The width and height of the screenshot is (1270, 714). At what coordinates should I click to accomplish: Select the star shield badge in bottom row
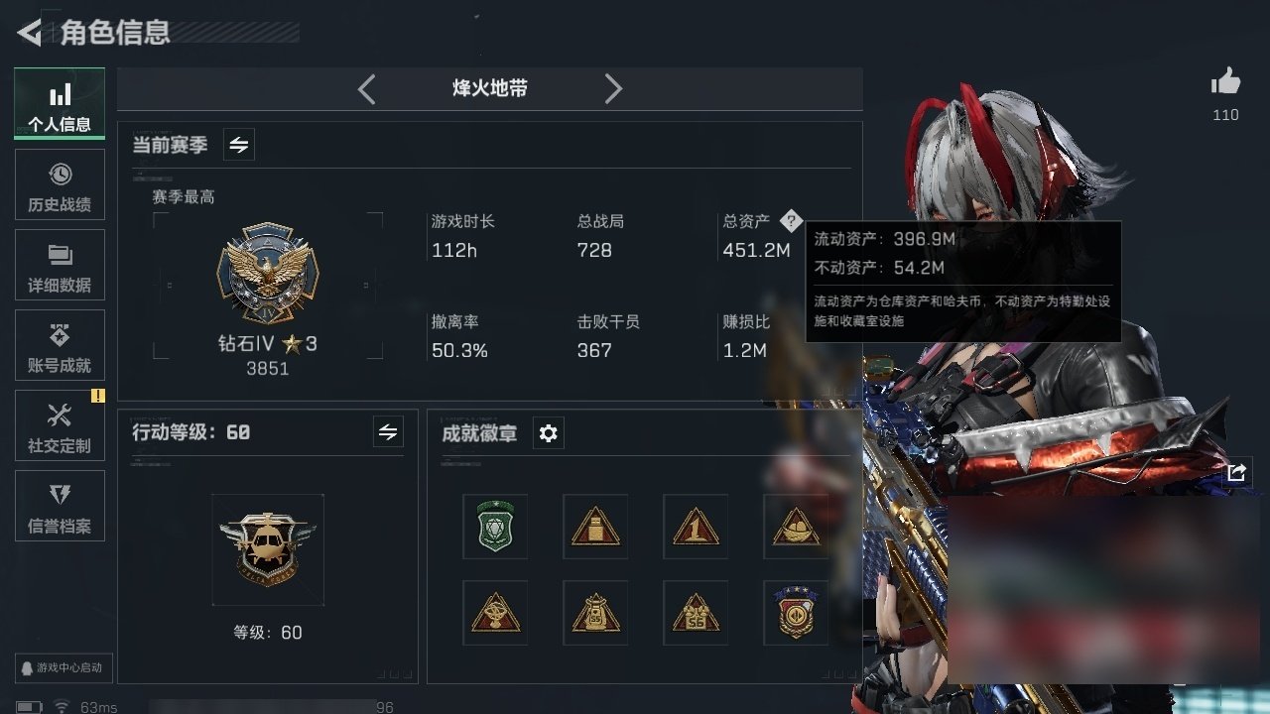[x=796, y=612]
